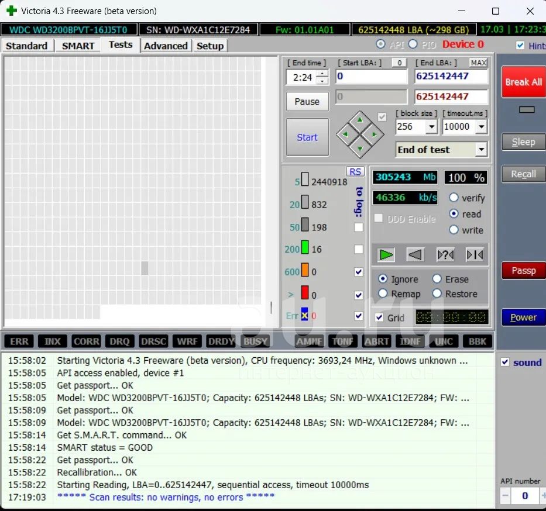Click the red Break All button

point(523,82)
